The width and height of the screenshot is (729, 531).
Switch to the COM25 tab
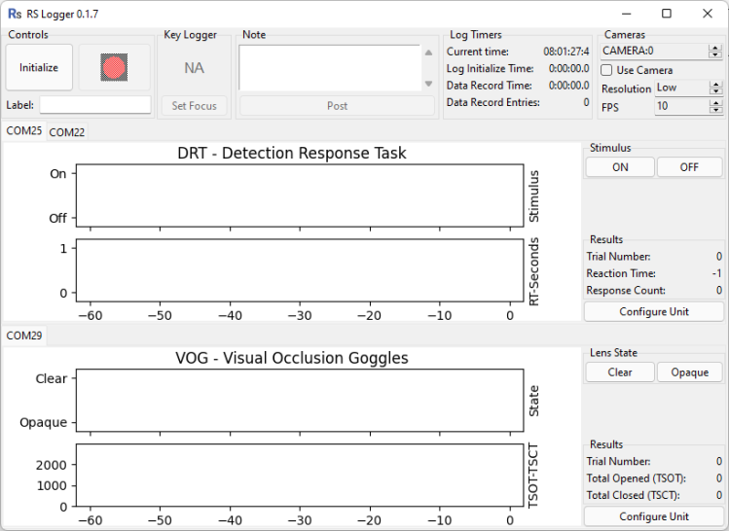(24, 131)
